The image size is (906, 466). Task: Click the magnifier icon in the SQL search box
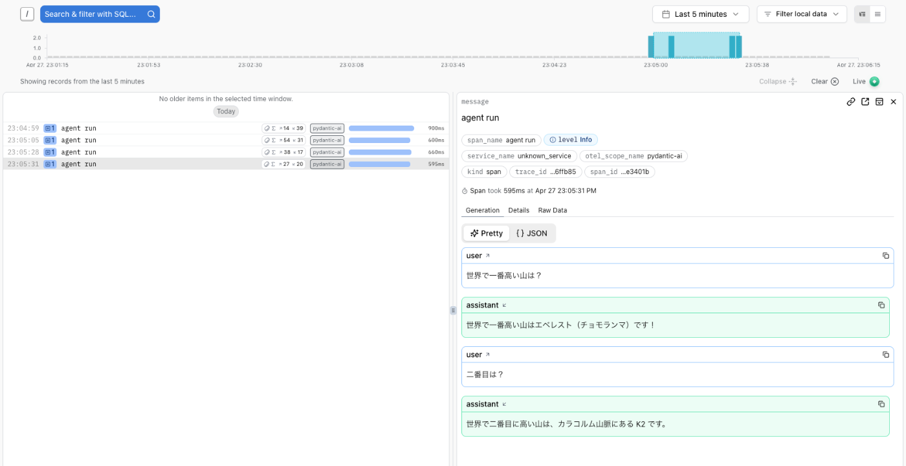point(151,14)
